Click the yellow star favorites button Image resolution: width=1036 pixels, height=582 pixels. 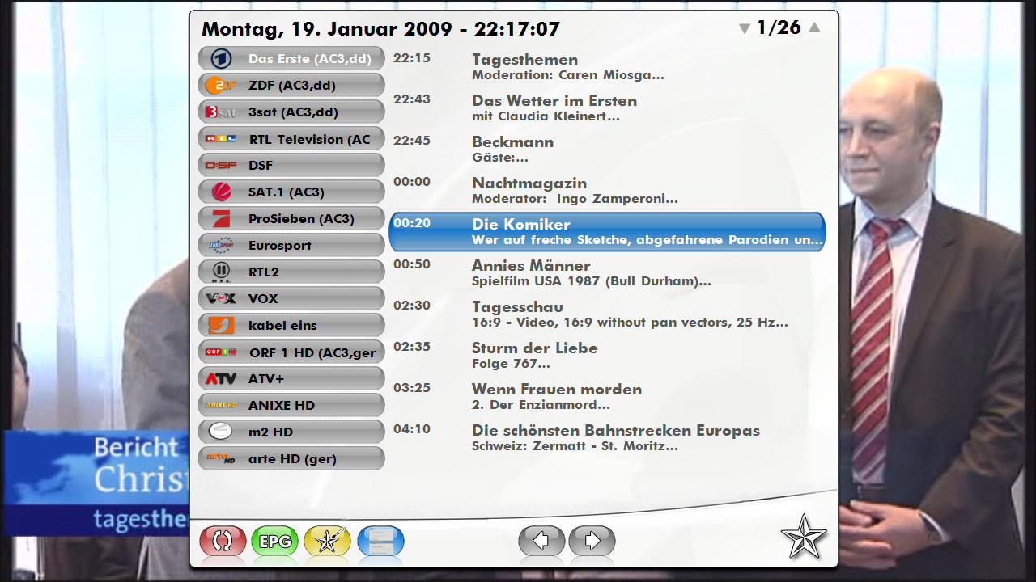pyautogui.click(x=328, y=541)
